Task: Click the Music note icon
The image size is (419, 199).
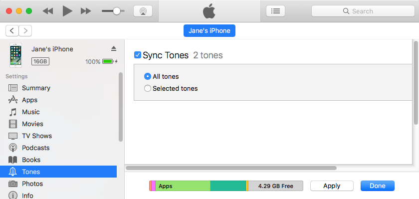Action: pyautogui.click(x=13, y=112)
